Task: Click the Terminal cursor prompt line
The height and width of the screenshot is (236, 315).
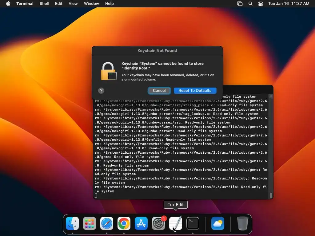Action: 96,195
